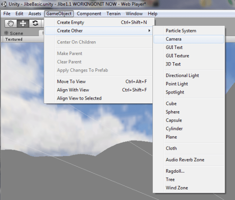Create a Cylinder primitive
Image resolution: width=235 pixels, height=200 pixels.
click(x=189, y=129)
